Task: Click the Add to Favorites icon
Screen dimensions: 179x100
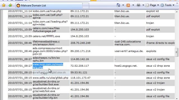Action: pos(10,5)
